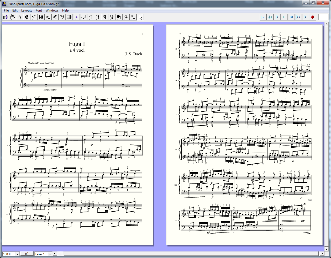
Task: Click measure number 17 on page 2
Action: coord(176,115)
